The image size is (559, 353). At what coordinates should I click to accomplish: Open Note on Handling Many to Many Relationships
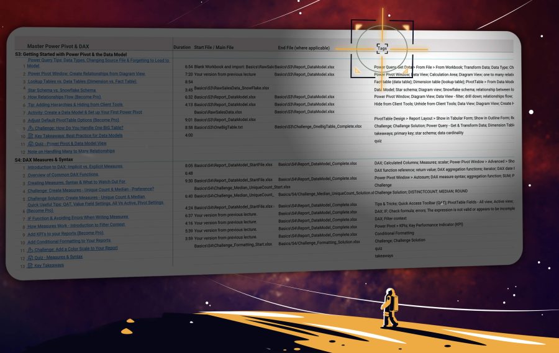click(71, 151)
